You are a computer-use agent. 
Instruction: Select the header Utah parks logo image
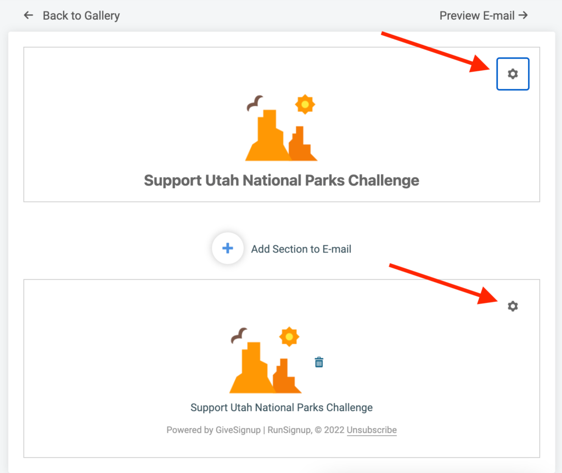(282, 127)
